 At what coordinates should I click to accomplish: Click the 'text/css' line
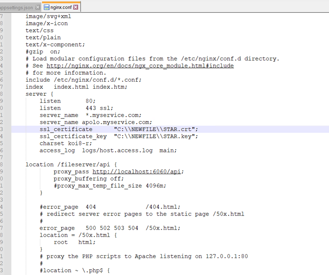coord(40,31)
